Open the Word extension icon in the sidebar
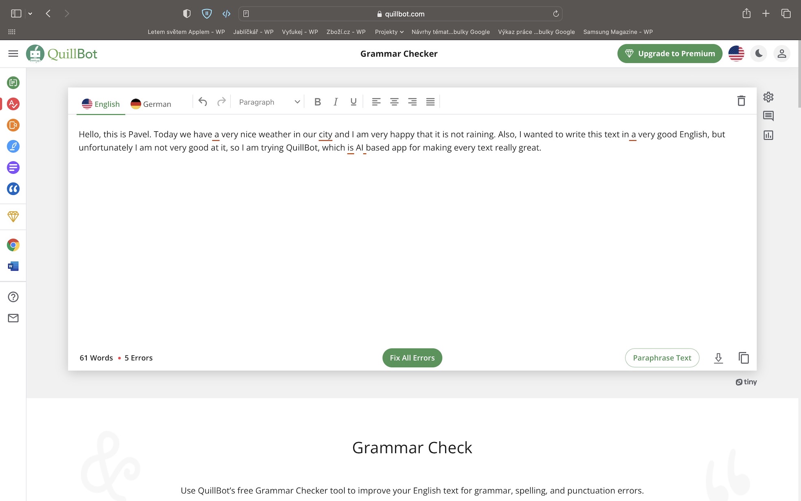Image resolution: width=801 pixels, height=501 pixels. 13,266
